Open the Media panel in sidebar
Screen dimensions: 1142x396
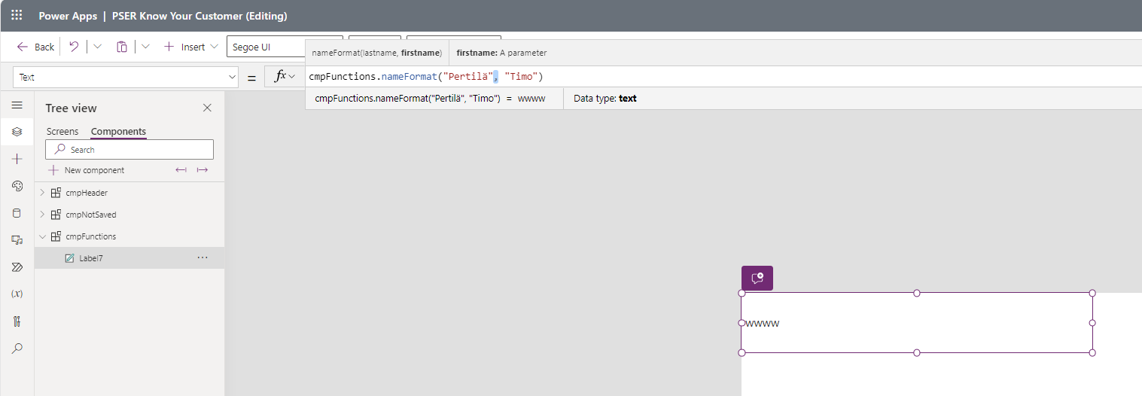coord(17,240)
